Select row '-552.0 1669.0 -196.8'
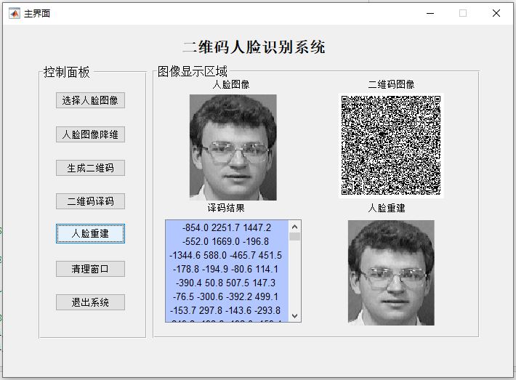This screenshot has height=380, width=516. pyautogui.click(x=227, y=241)
